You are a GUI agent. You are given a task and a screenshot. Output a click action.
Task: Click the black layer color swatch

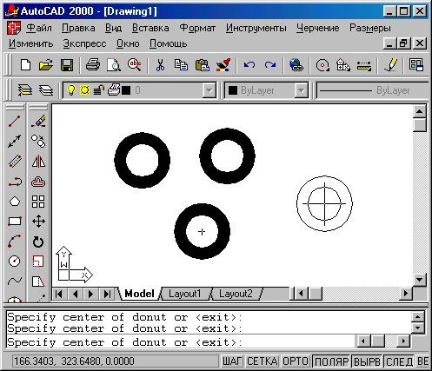click(126, 90)
